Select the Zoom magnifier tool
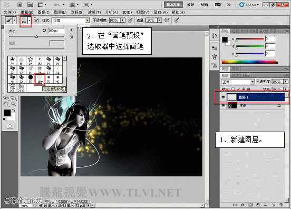Viewport: 291px width, 209px height. (x=13, y=104)
